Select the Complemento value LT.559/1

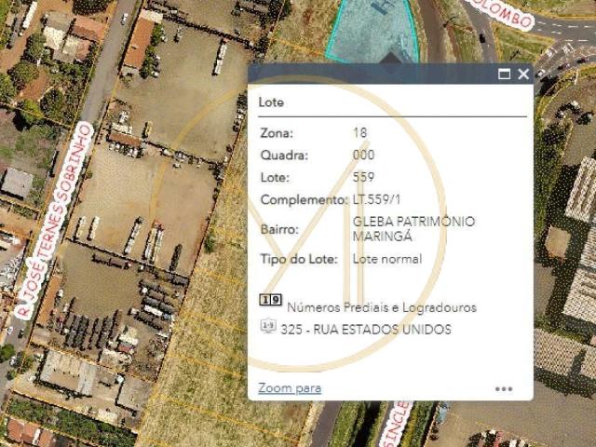tap(376, 199)
